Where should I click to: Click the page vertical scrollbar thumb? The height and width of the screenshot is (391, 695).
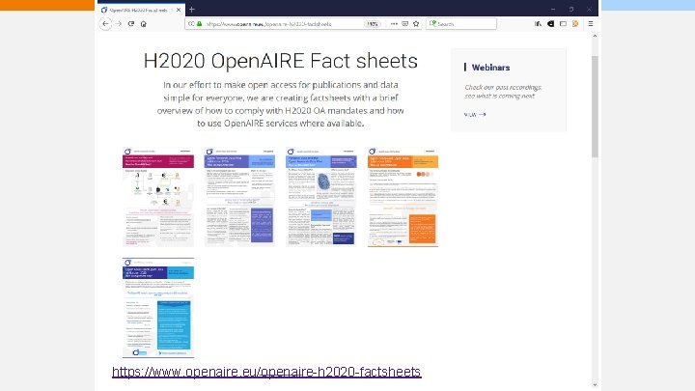595,106
